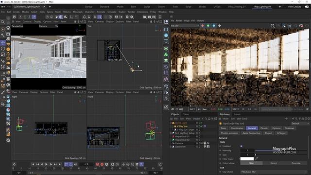Image resolution: width=311 pixels, height=175 pixels.
Task: Toggle the coordinate system toolbar button
Action: tap(34, 17)
